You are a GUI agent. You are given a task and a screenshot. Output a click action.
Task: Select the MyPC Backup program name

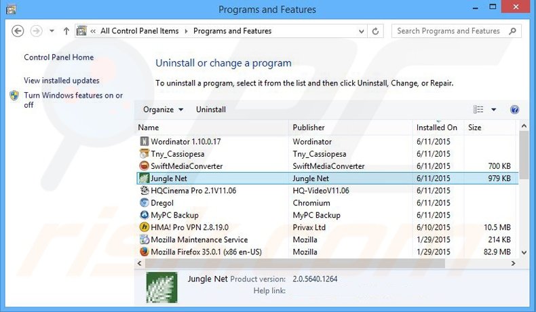click(x=174, y=215)
